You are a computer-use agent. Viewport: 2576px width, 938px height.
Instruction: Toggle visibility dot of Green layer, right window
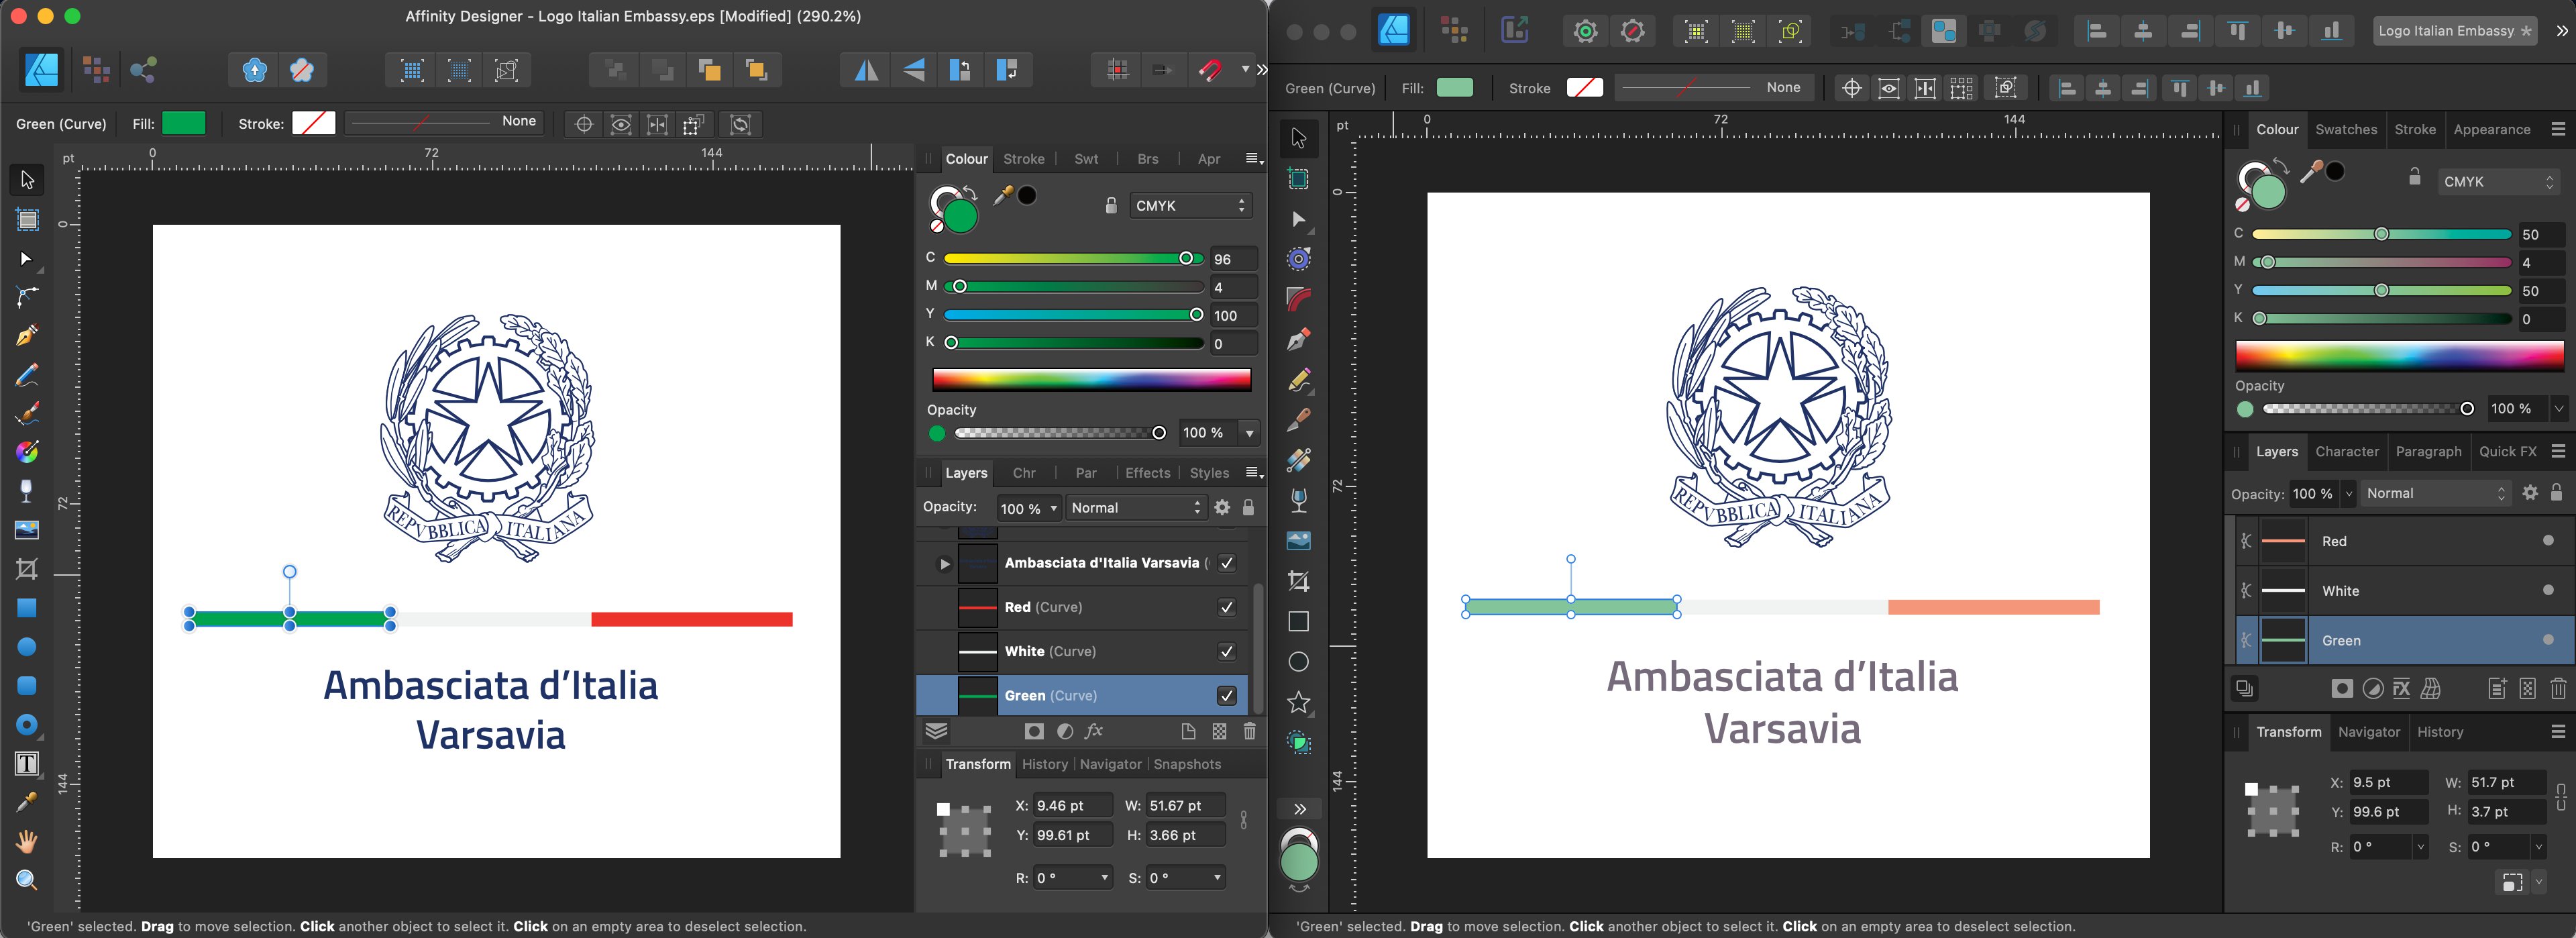pyautogui.click(x=2548, y=640)
